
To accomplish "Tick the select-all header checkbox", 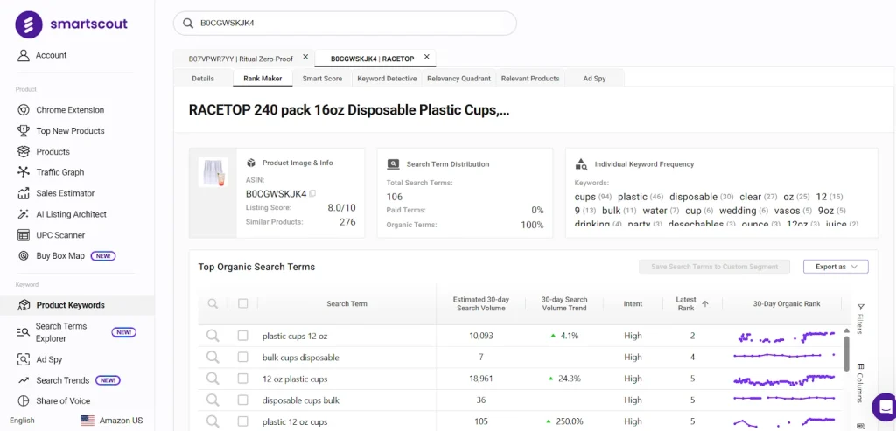I will click(243, 303).
